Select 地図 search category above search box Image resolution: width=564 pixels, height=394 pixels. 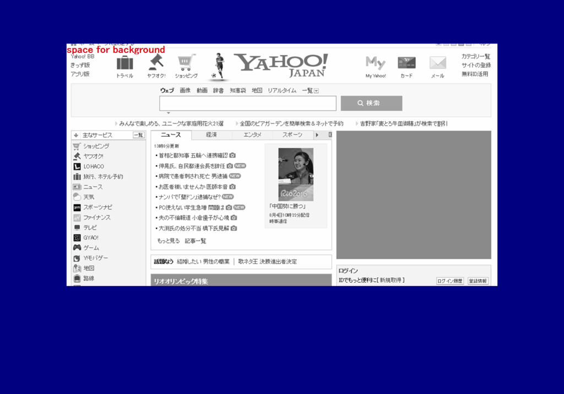click(257, 90)
